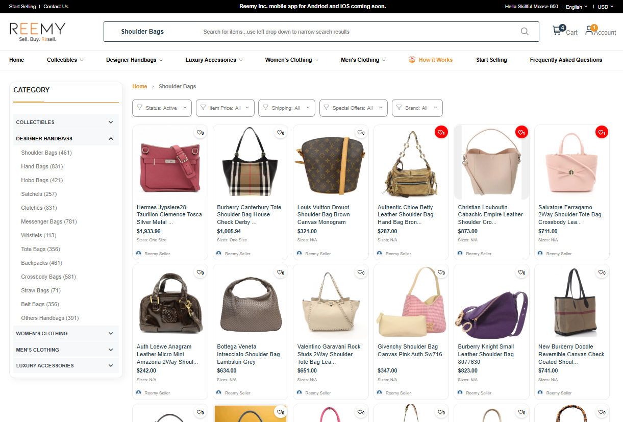Image resolution: width=623 pixels, height=422 pixels.
Task: Click funnel icon in Brand filter
Action: [x=399, y=108]
